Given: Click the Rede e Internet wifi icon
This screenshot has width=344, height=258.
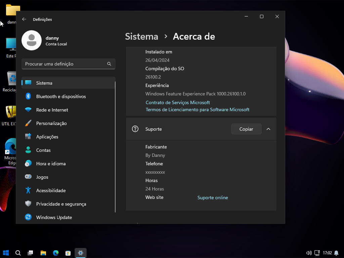Looking at the screenshot, I should (x=28, y=110).
